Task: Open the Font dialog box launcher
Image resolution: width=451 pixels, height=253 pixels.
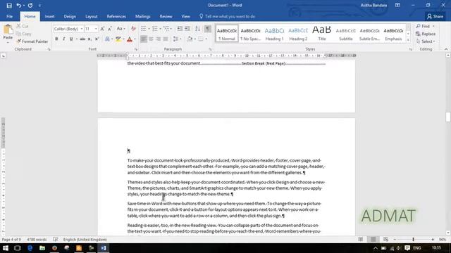Action: click(136, 49)
